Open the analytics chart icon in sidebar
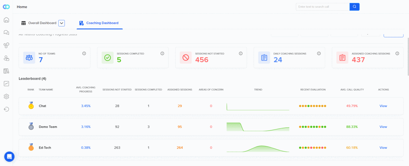This screenshot has width=409, height=166. (6, 84)
